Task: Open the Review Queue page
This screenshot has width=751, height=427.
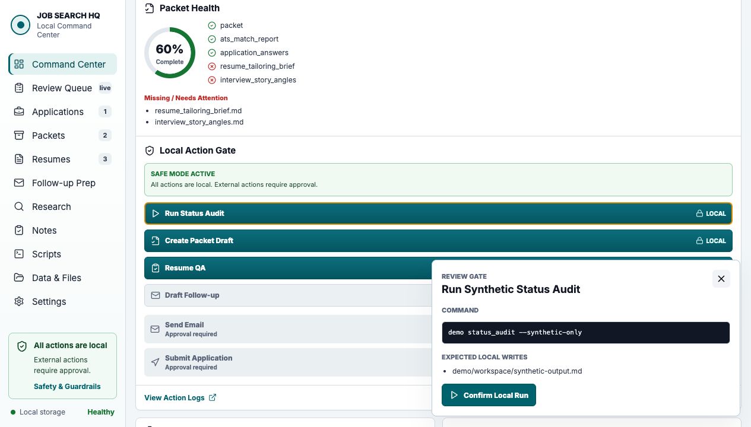Action: (63, 88)
